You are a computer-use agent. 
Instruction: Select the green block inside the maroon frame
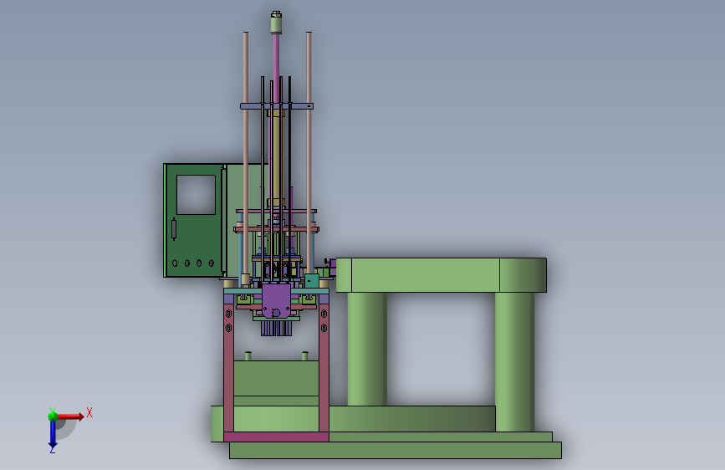276,378
